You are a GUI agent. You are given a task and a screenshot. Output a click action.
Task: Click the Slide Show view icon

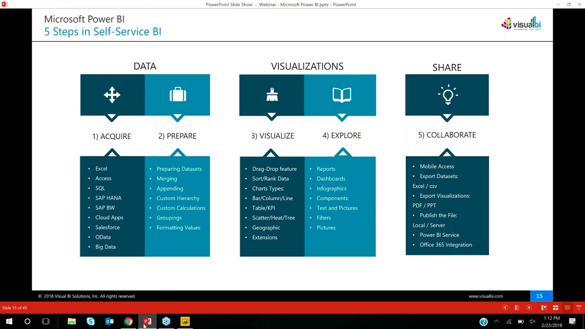(579, 308)
